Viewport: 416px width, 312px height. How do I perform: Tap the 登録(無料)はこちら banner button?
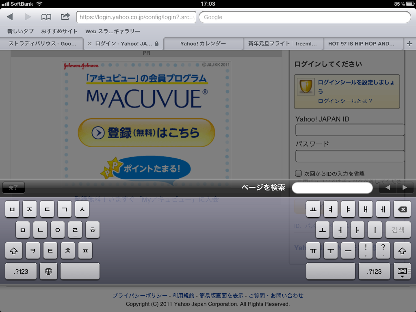(146, 133)
